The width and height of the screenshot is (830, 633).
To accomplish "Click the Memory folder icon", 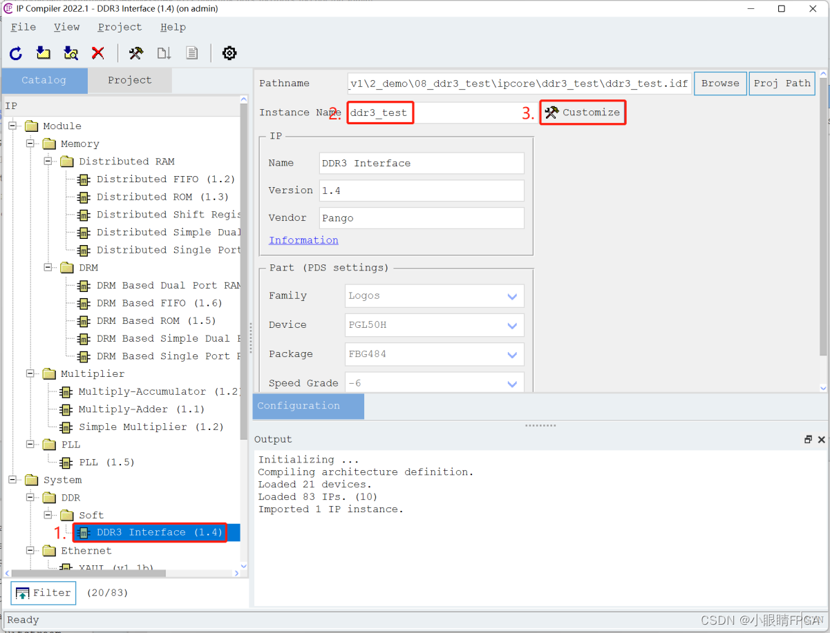I will (48, 144).
